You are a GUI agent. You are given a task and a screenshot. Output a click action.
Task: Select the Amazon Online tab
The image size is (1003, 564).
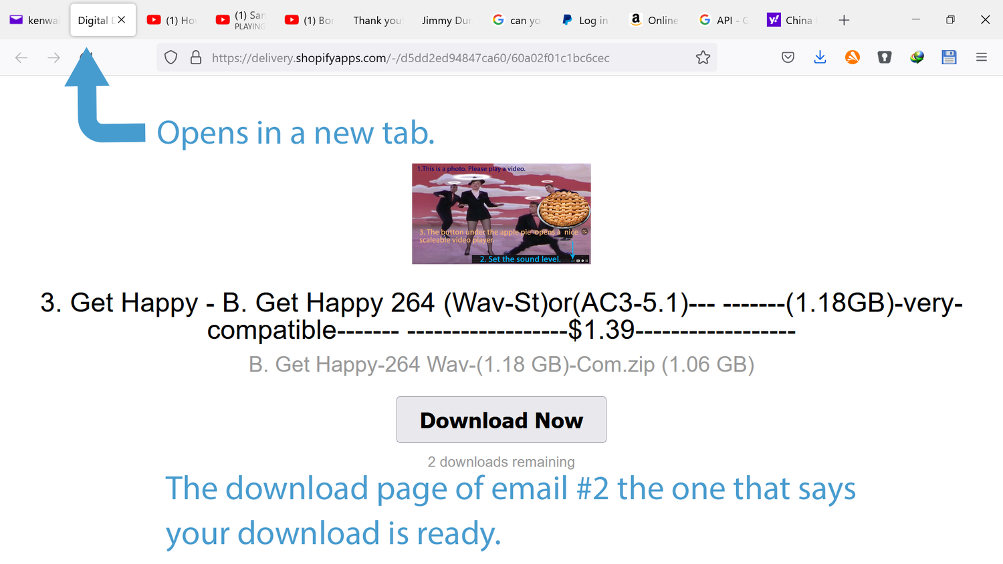(654, 20)
